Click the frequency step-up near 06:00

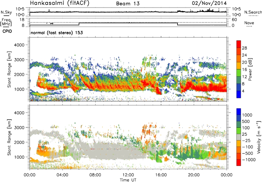(x=79, y=24)
